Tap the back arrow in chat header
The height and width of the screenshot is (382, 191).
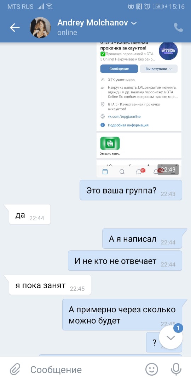coord(15,28)
